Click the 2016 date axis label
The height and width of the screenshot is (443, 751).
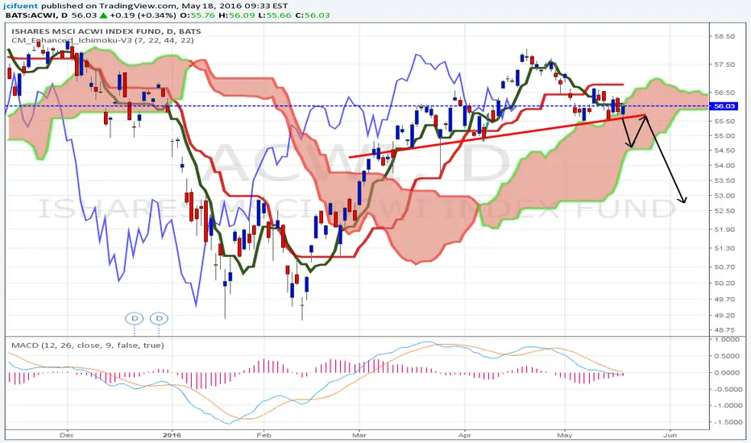coord(172,435)
